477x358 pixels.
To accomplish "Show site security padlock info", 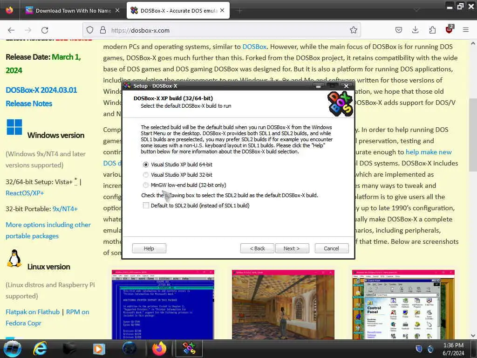I will tap(103, 30).
